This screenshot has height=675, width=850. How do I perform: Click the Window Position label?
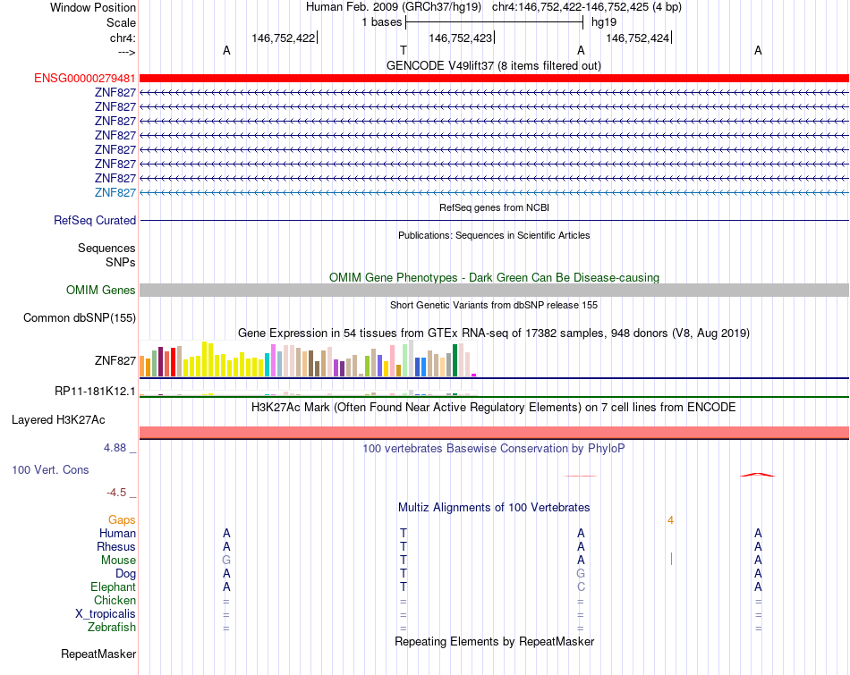pyautogui.click(x=93, y=7)
